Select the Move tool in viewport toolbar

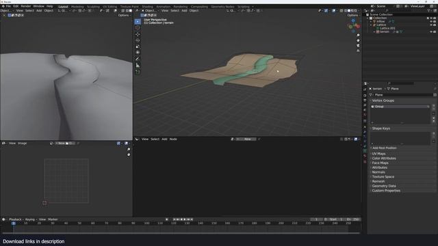pos(138,34)
